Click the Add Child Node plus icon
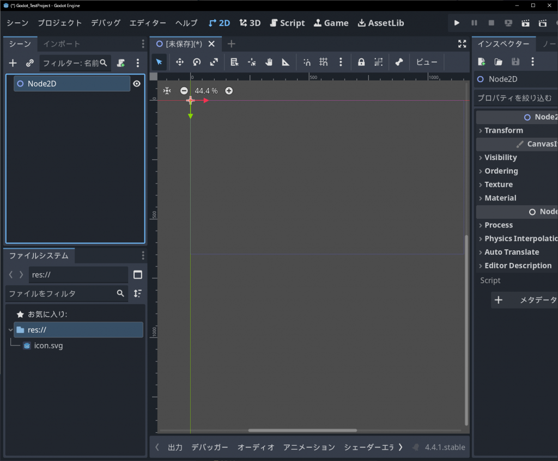Viewport: 558px width, 461px height. pos(13,63)
